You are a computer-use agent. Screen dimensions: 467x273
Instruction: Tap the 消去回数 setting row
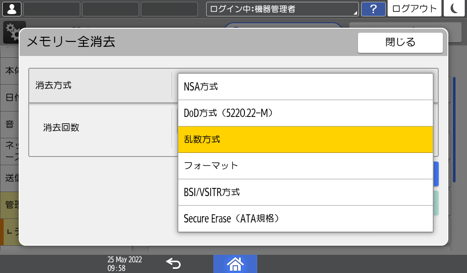pos(100,128)
